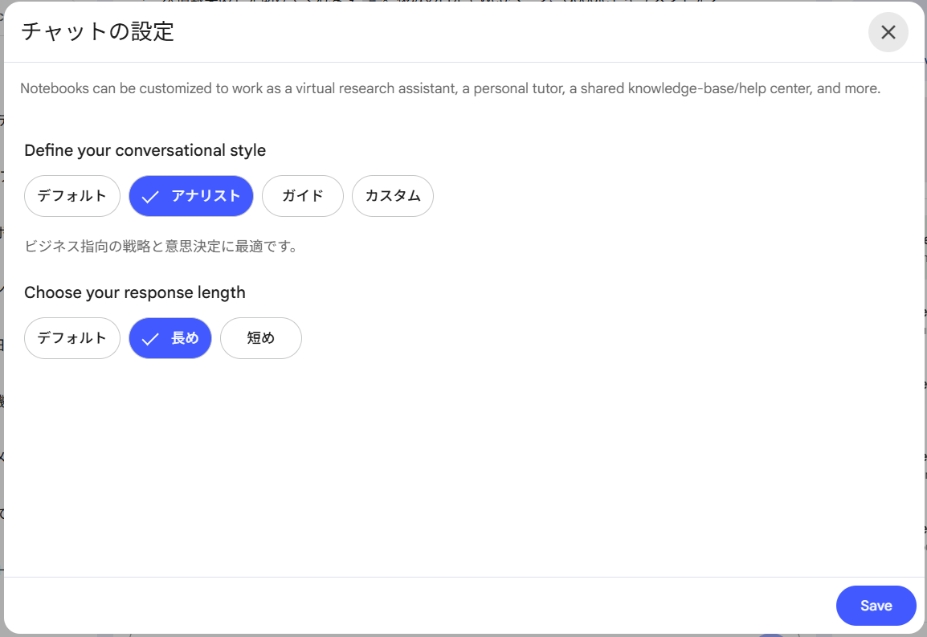Click the 'Notebooks can be customized' description line
The width and height of the screenshot is (927, 637).
pyautogui.click(x=450, y=88)
